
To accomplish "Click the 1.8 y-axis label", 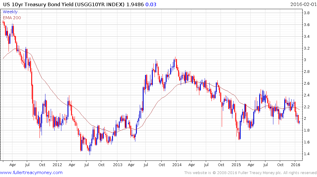I will click(307, 130).
